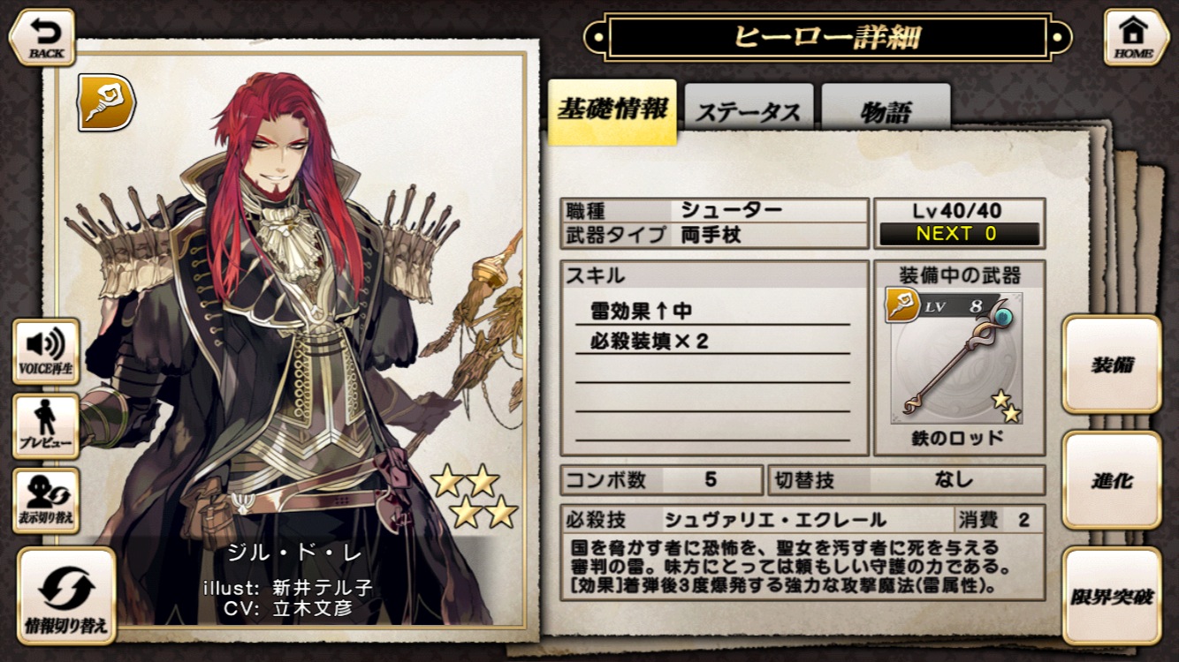The image size is (1179, 662).
Task: Tap the staff weapon type badge on portrait
Action: tap(106, 102)
